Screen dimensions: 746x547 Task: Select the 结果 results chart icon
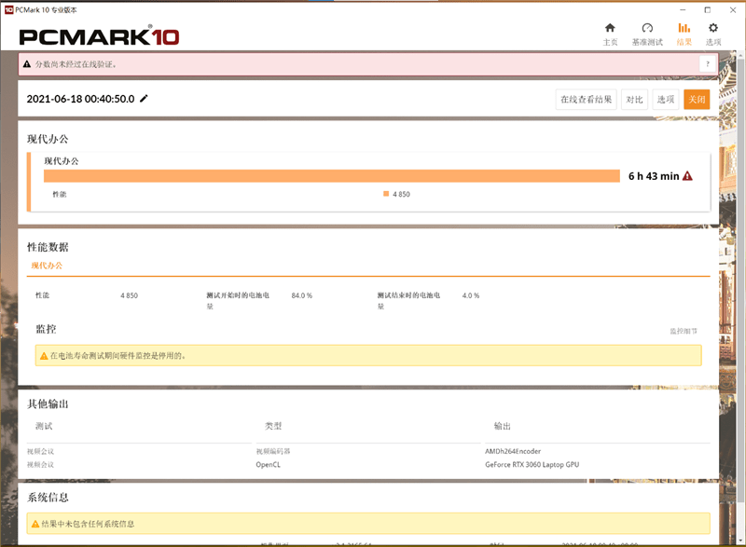pos(684,29)
